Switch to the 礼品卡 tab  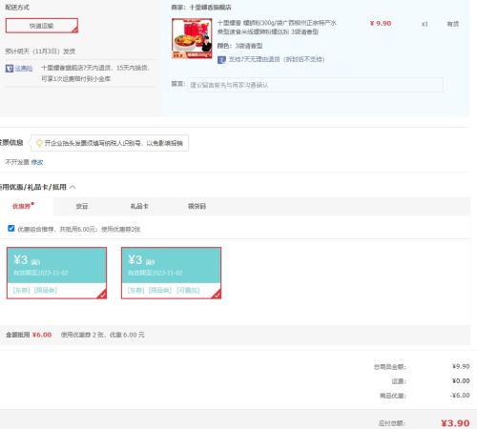pos(139,206)
